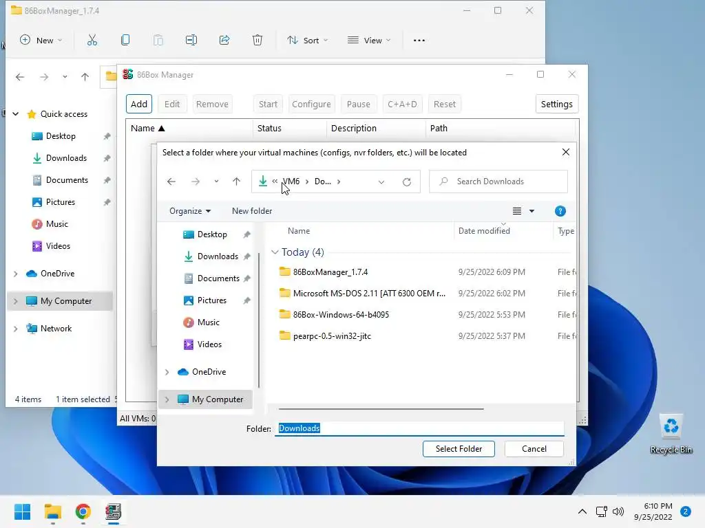Launch Chrome from the taskbar
The image size is (705, 528).
tap(83, 511)
